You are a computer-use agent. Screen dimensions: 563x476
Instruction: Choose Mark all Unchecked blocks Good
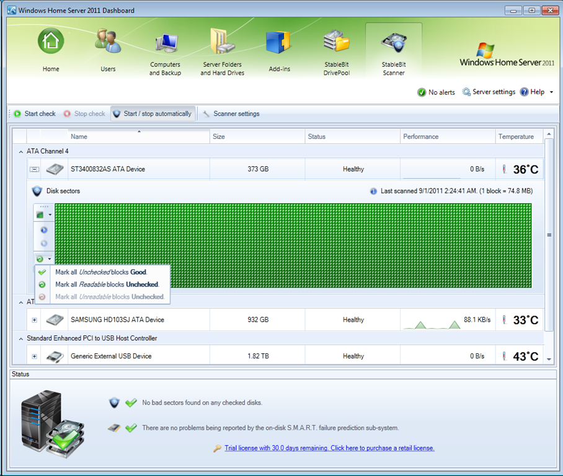tap(102, 272)
